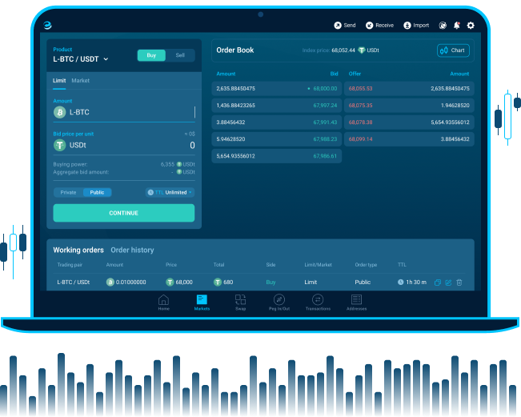This screenshot has height=417, width=521.
Task: Select bid row with price 67,997.24
Action: point(276,106)
